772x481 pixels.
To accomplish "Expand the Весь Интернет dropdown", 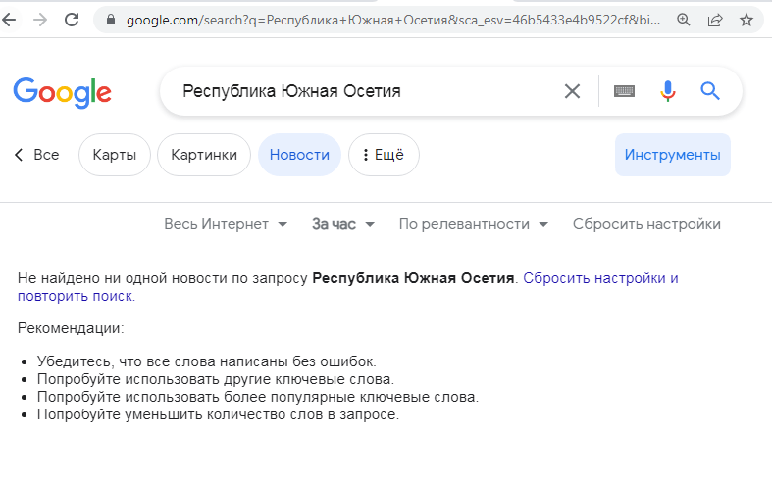I will coord(226,224).
